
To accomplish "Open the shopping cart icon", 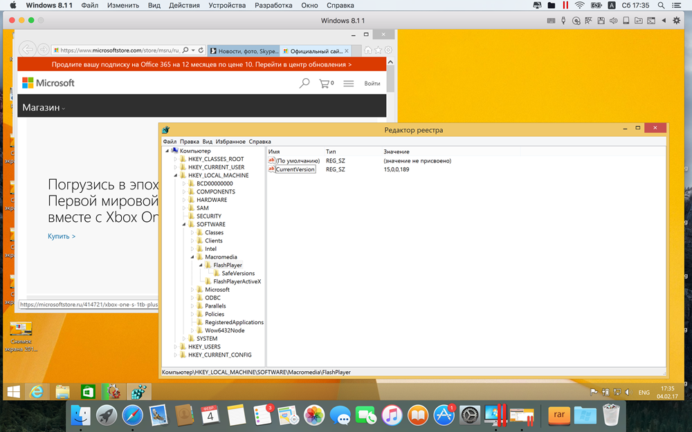I will coord(325,83).
